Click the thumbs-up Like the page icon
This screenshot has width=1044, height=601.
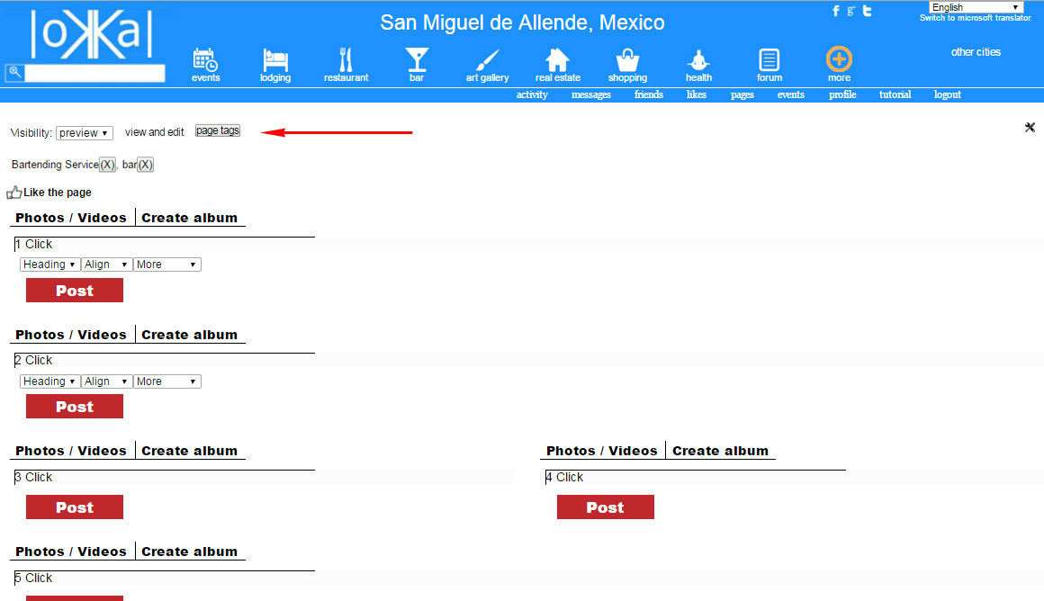[14, 193]
